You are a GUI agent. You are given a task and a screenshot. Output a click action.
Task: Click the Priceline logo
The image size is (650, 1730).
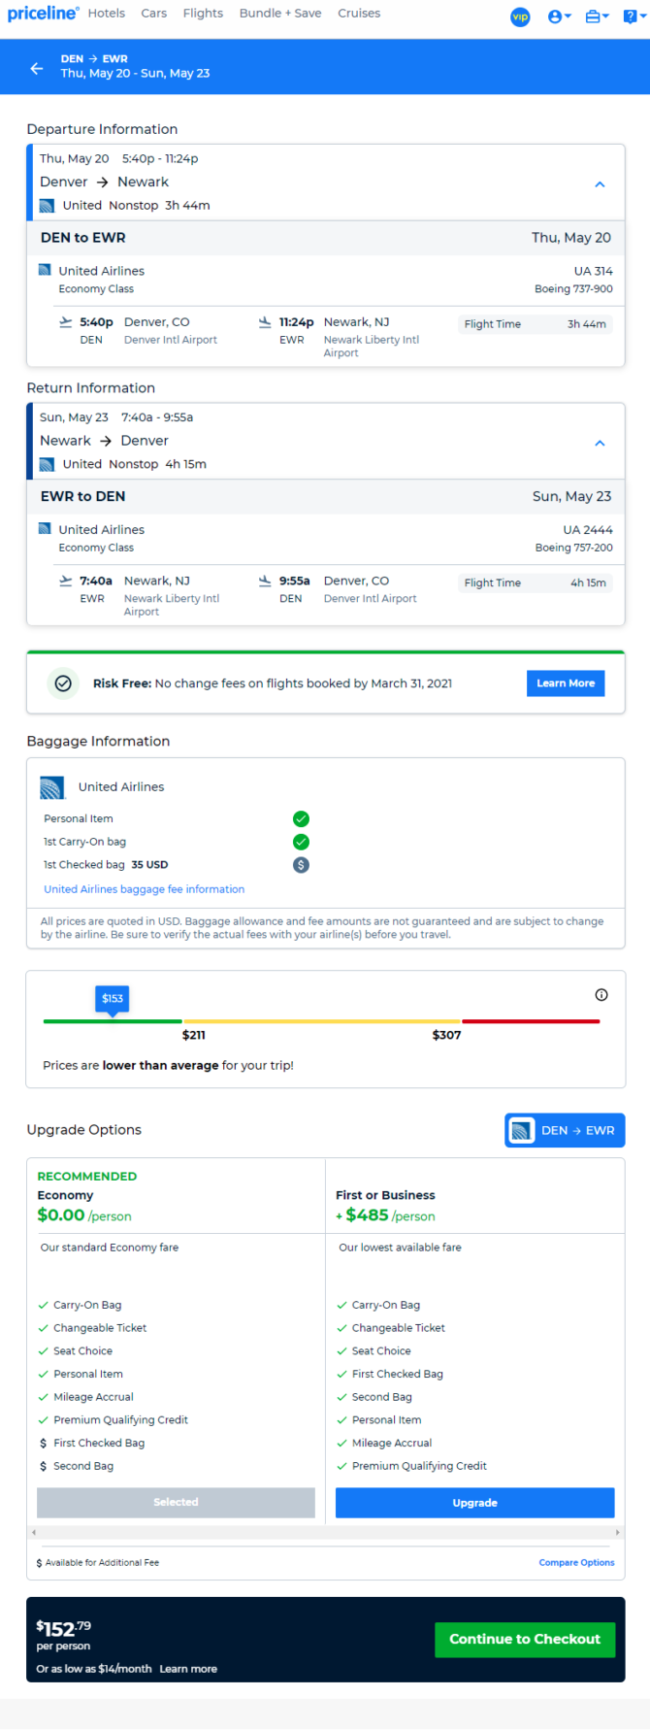43,14
